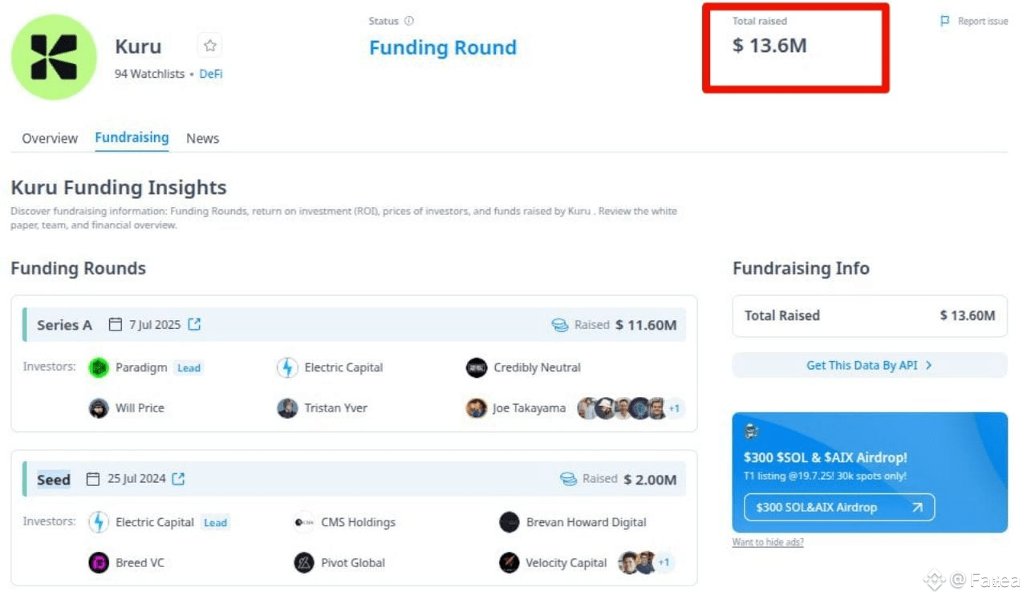Open the DeFi category link
This screenshot has height=600, width=1027.
click(x=211, y=74)
